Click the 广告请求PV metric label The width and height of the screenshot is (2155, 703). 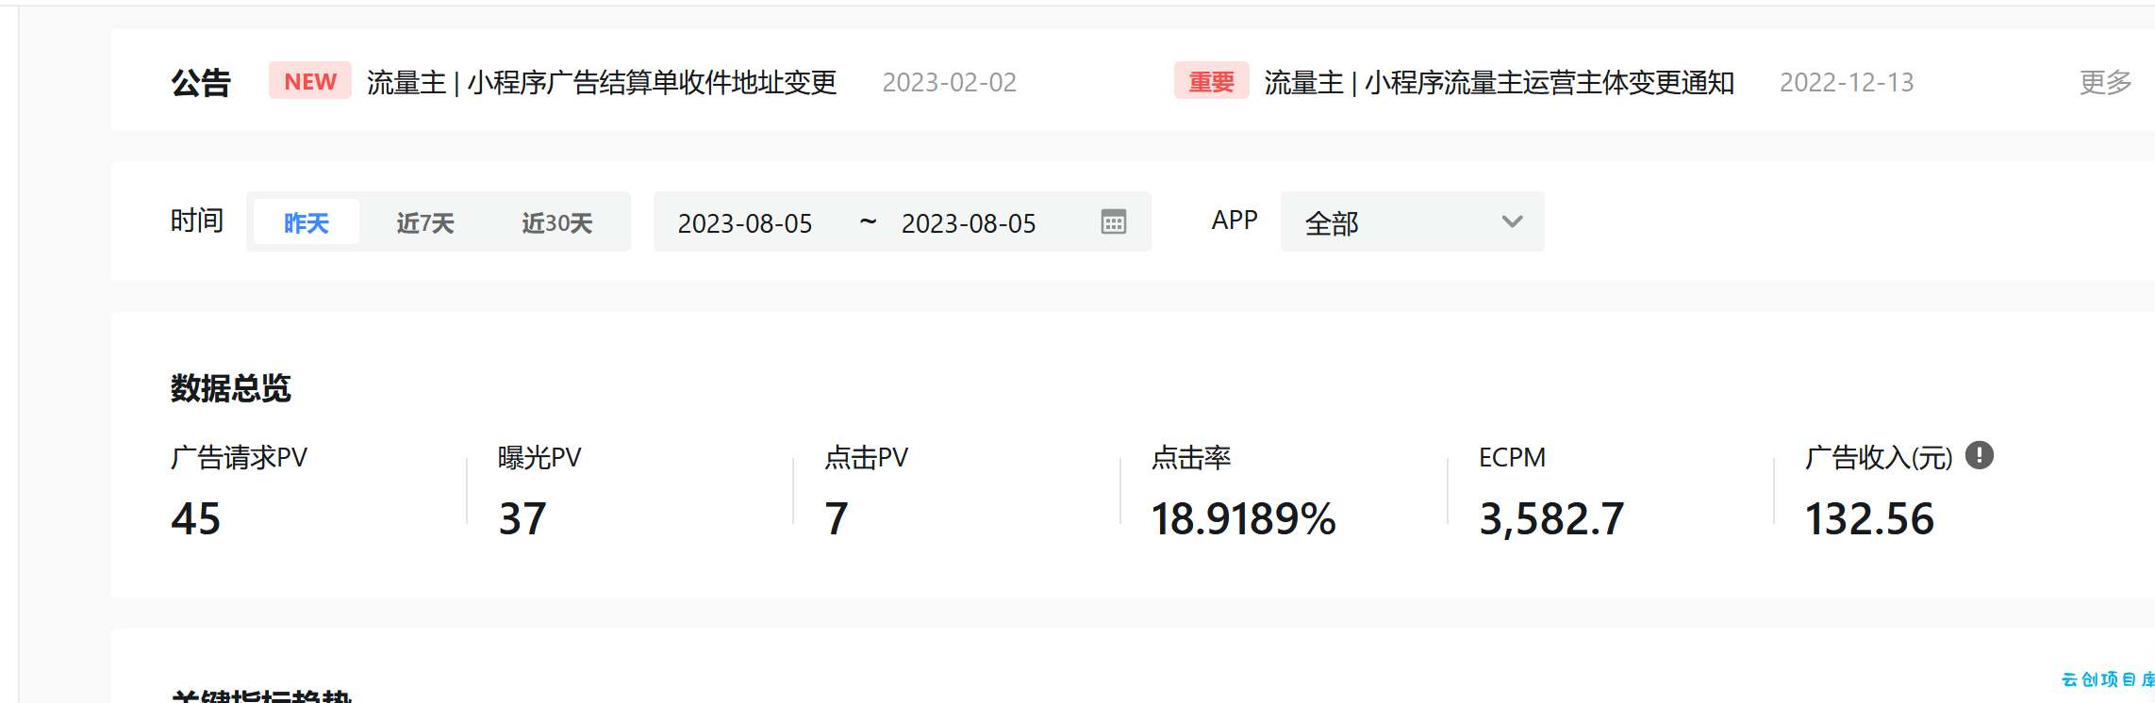point(240,458)
